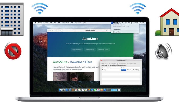
Task: Open 履歴 menu
Action: pyautogui.click(x=59, y=23)
